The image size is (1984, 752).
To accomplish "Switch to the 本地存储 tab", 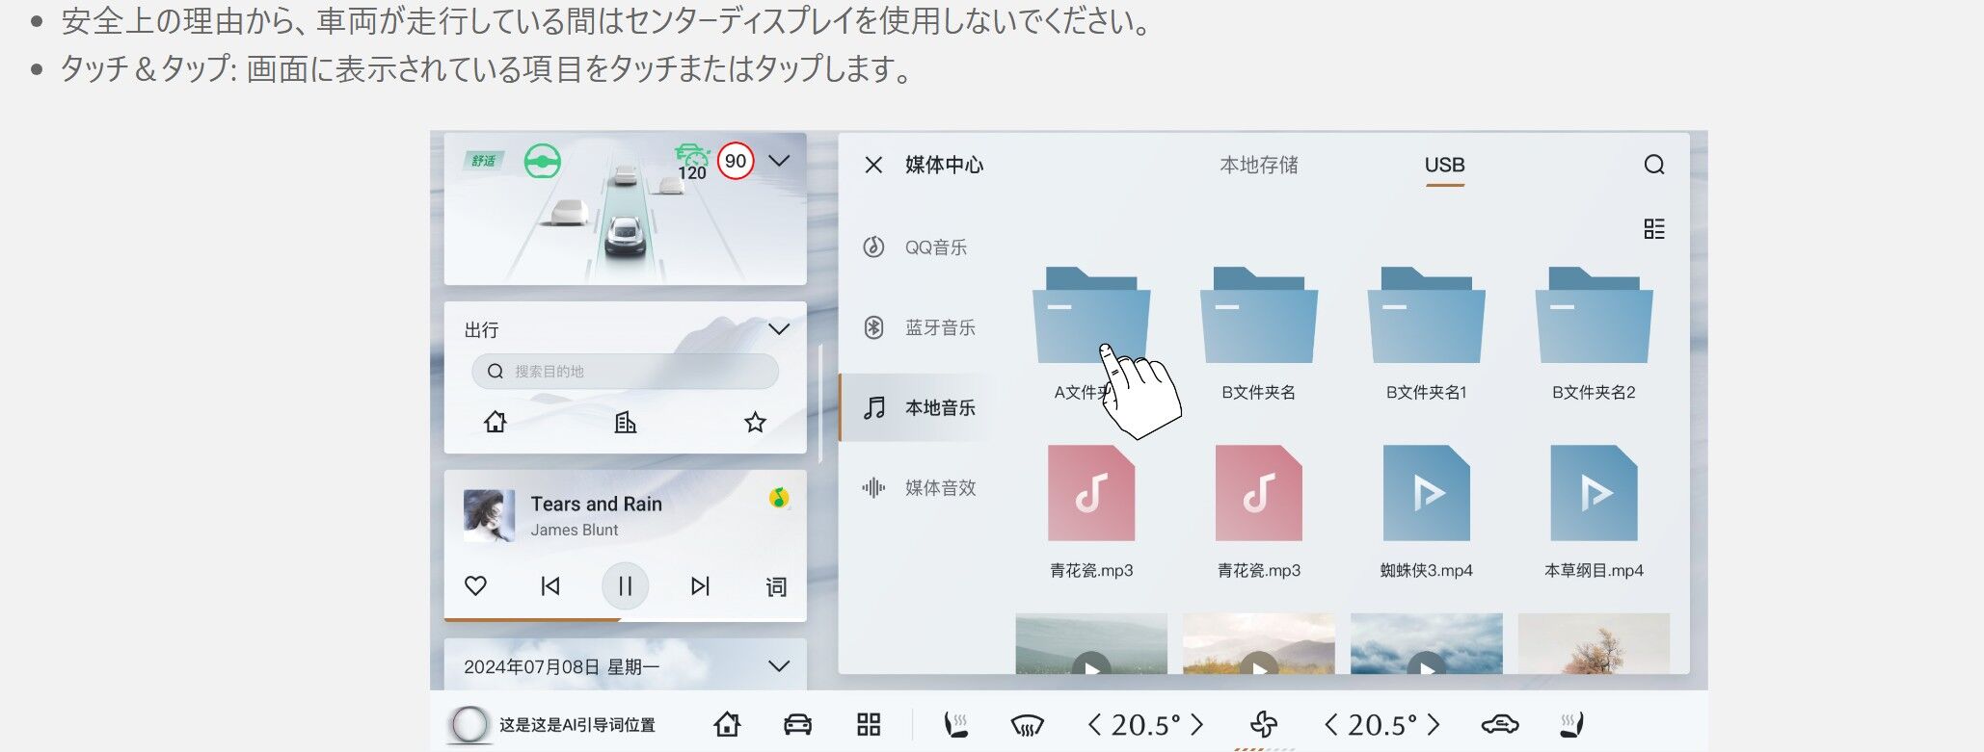I will [x=1258, y=165].
